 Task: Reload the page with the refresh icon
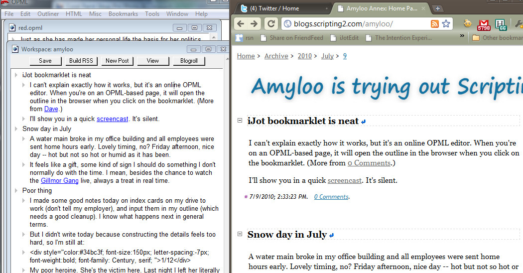pos(271,23)
